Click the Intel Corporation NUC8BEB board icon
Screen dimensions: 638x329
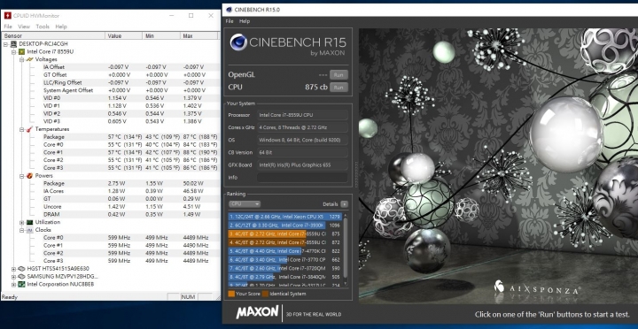21,284
